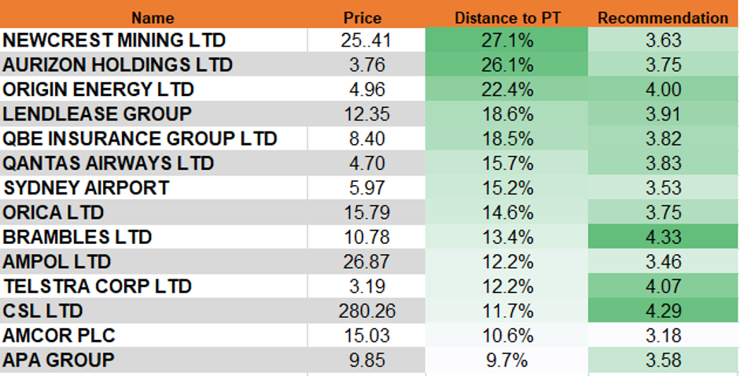
Task: Click Lendlease price 12.35
Action: 366,113
